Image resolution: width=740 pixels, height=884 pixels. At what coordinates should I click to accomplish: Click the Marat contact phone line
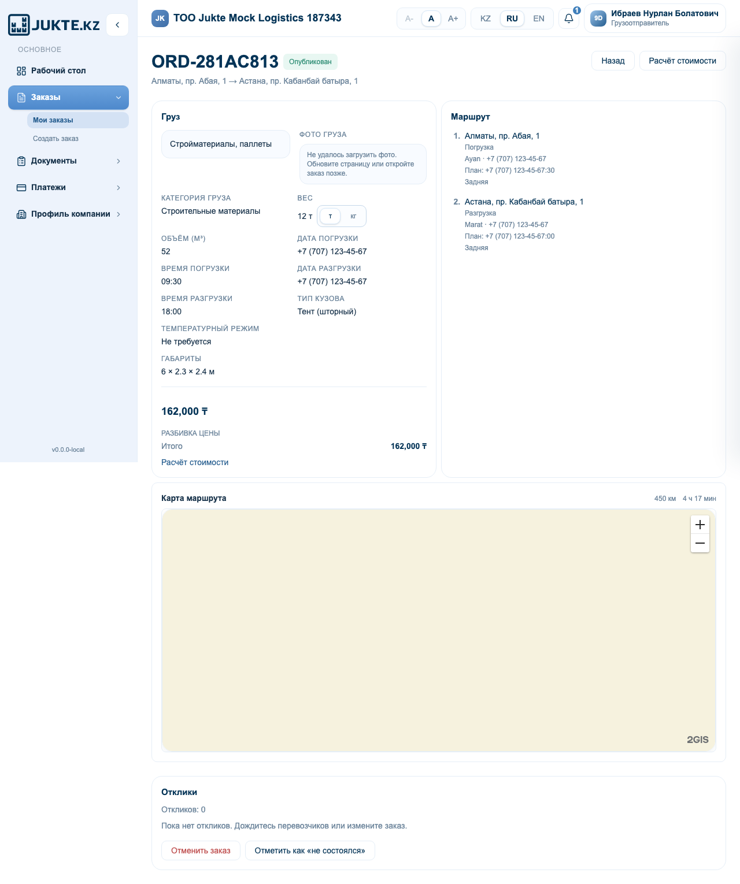pyautogui.click(x=506, y=225)
